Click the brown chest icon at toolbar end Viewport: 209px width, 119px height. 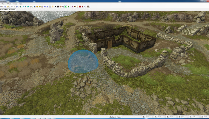click(88, 7)
